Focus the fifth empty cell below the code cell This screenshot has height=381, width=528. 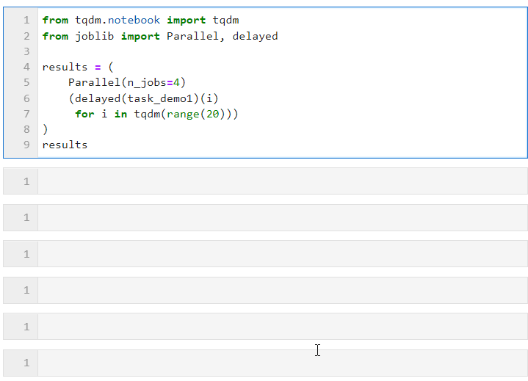[282, 327]
